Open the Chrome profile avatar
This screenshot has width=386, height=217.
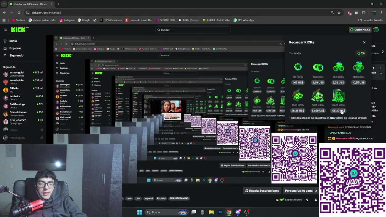point(374,13)
